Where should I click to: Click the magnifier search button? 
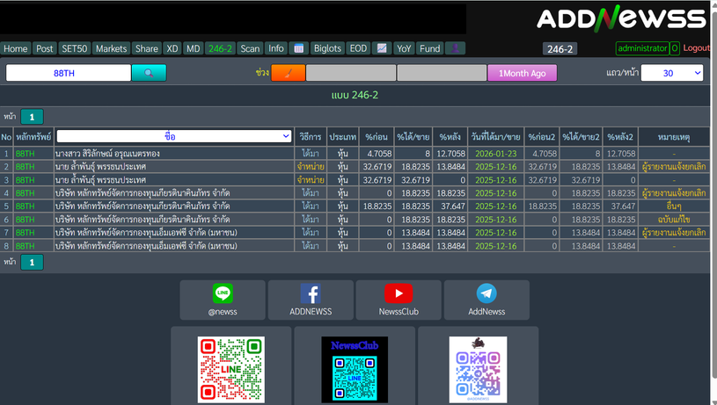point(149,73)
